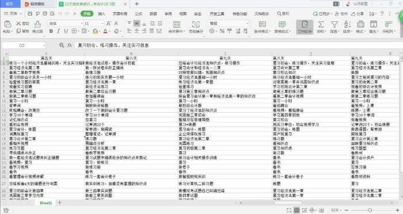Viewport: 403px width, 214px height.
Task: Add a new sheet with plus button
Action: [60, 202]
